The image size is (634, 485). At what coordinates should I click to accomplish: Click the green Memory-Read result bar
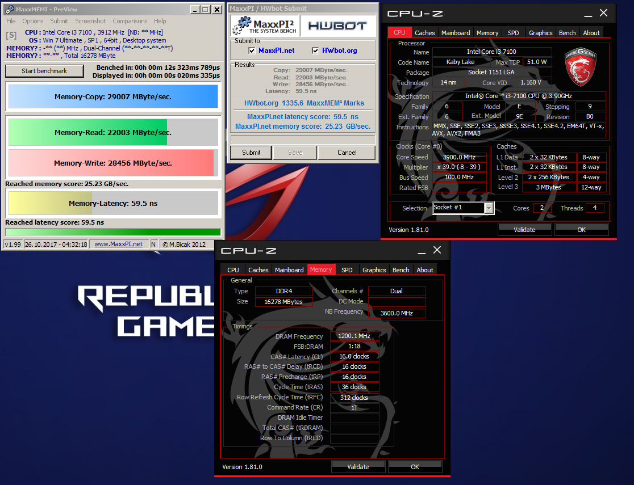click(x=113, y=132)
